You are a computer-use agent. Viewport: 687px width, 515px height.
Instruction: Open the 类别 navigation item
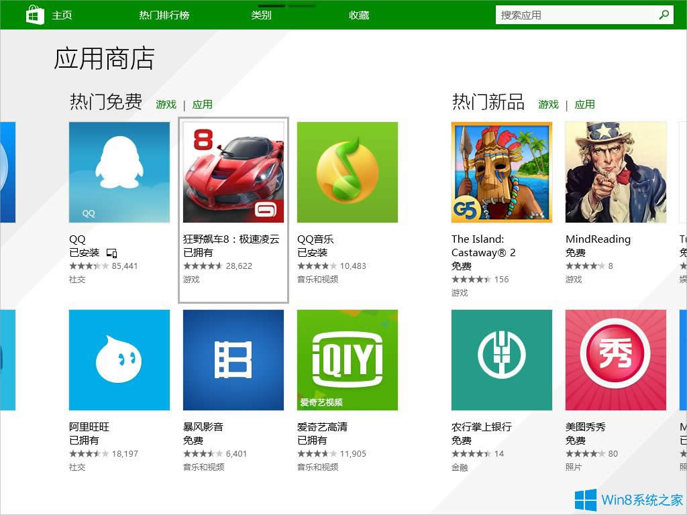[x=261, y=15]
